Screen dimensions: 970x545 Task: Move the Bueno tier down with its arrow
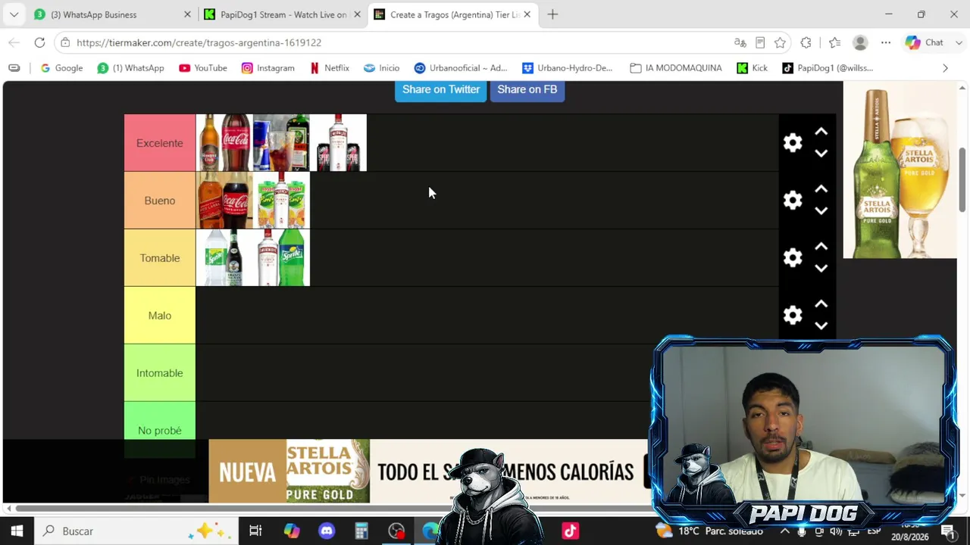point(821,211)
